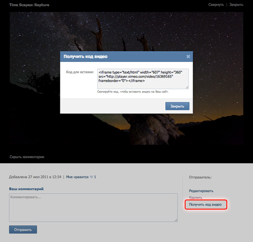Open the Time Scapes: Rapture title
Screen dimensions: 253x242
tap(29, 5)
